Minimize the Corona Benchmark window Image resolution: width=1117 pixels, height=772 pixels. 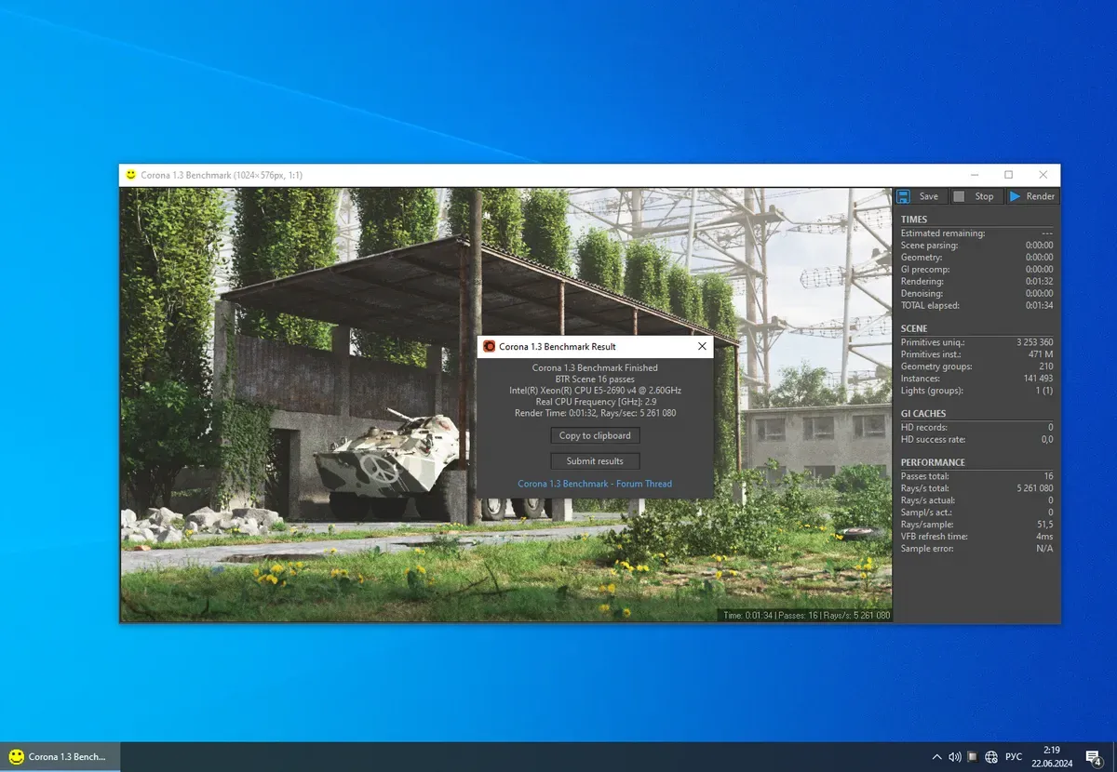click(974, 175)
